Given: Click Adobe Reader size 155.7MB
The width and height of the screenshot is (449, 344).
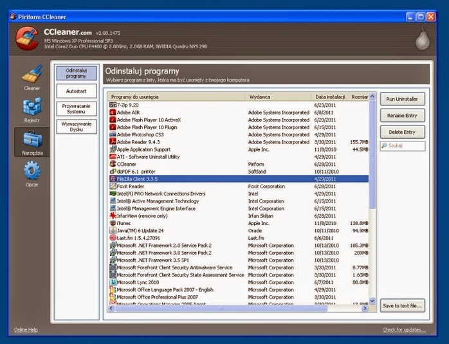Looking at the screenshot, I should pos(359,142).
